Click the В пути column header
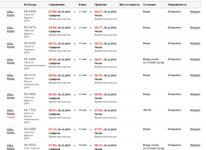Viewport: 206px width, 150px height. (83, 5)
